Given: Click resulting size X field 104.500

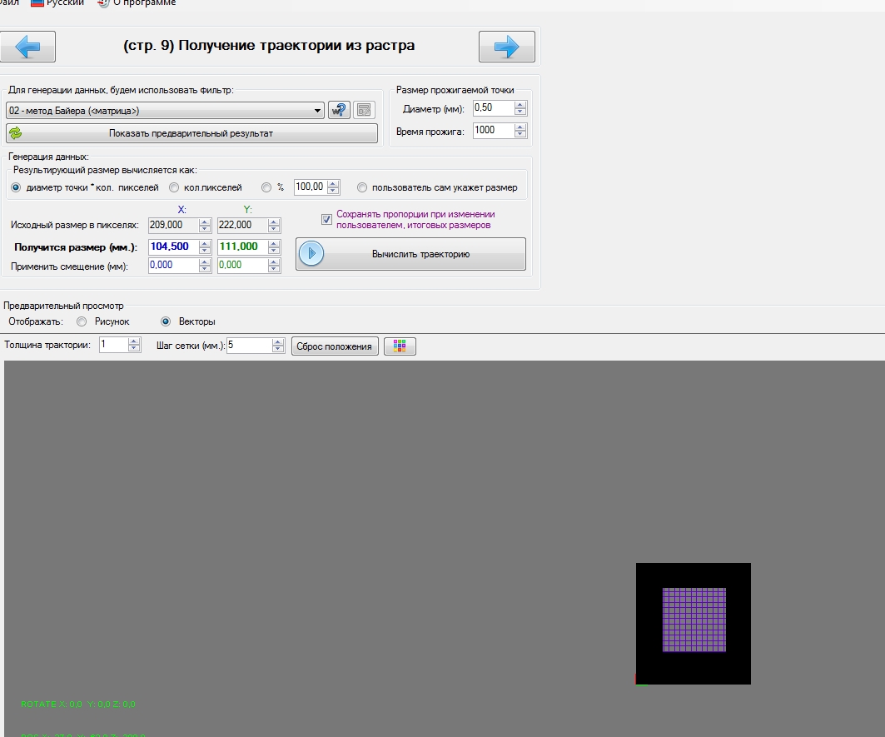Looking at the screenshot, I should (x=173, y=246).
